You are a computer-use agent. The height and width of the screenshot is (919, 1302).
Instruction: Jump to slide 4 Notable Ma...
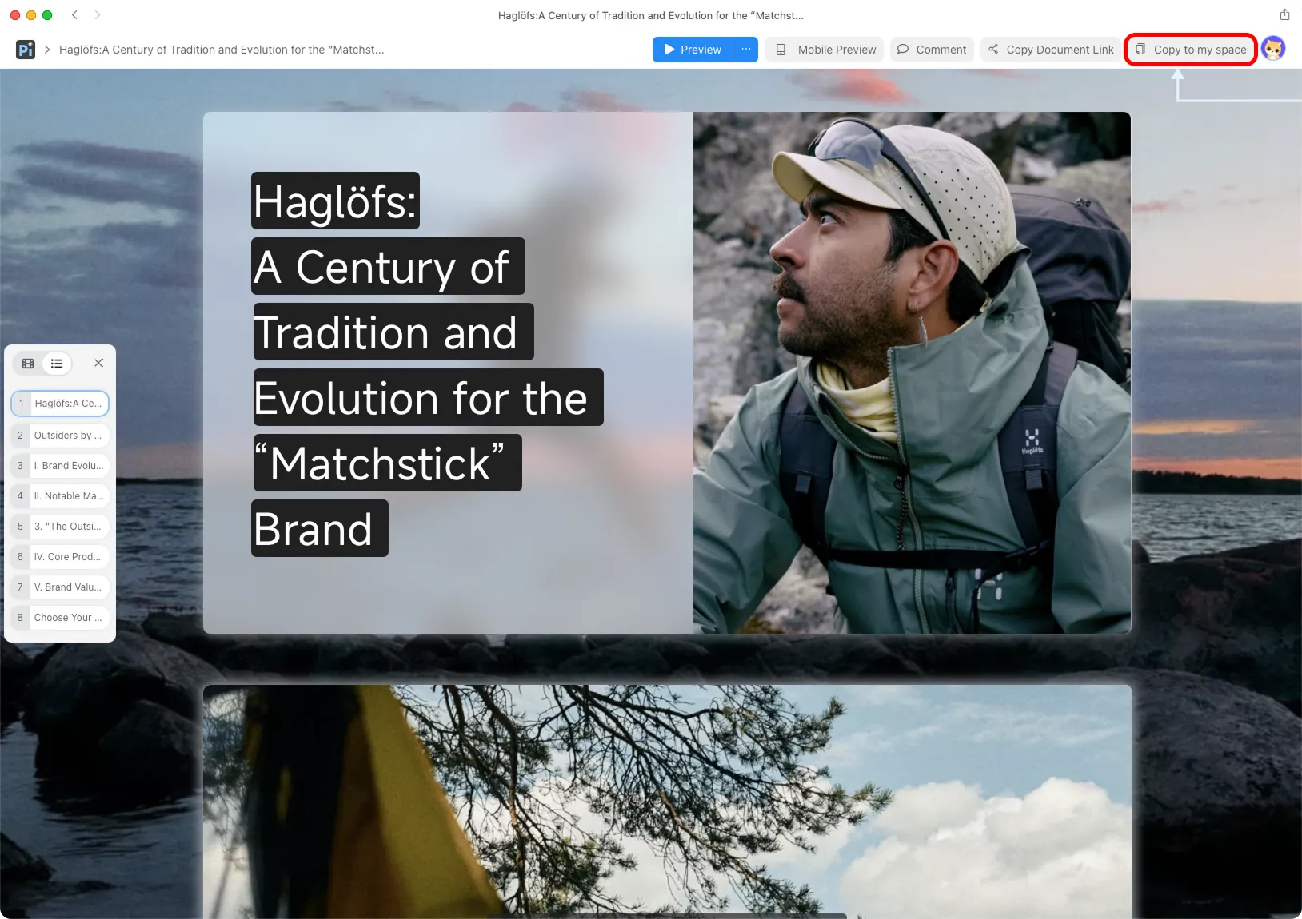[x=60, y=496]
